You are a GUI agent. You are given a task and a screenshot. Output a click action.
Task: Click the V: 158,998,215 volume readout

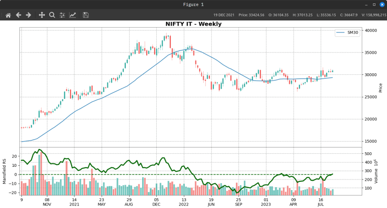click(x=374, y=15)
